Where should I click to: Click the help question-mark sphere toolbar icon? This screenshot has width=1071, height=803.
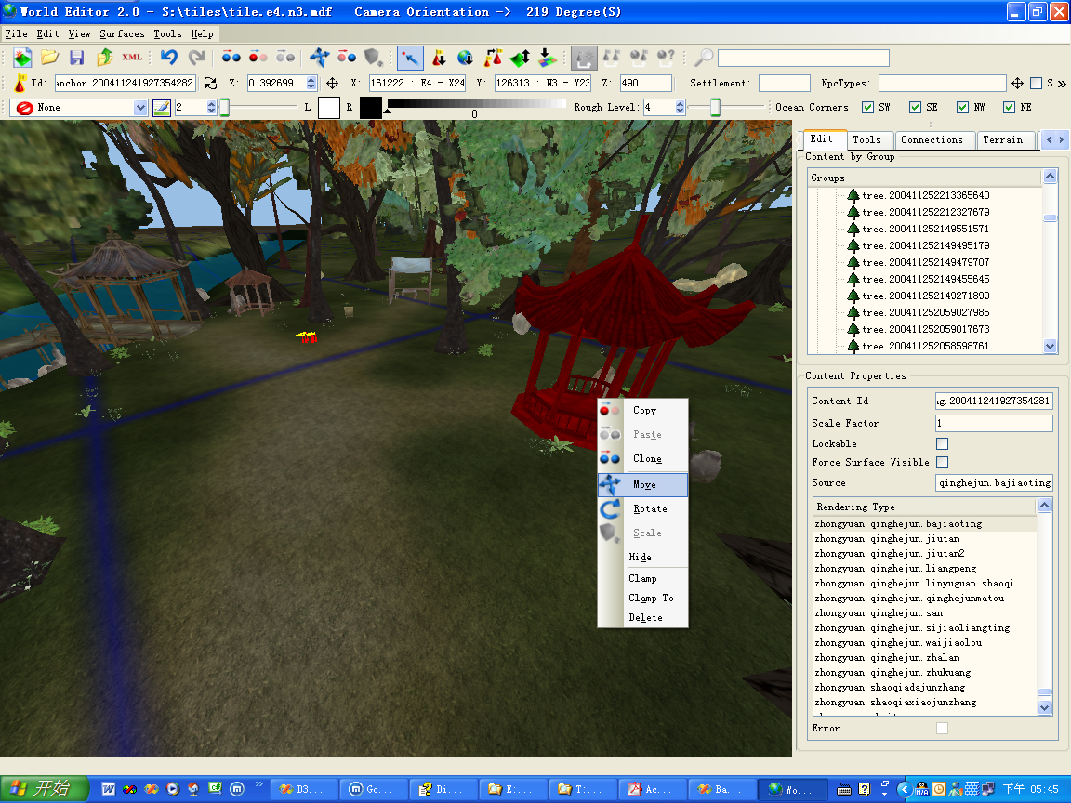click(x=666, y=58)
